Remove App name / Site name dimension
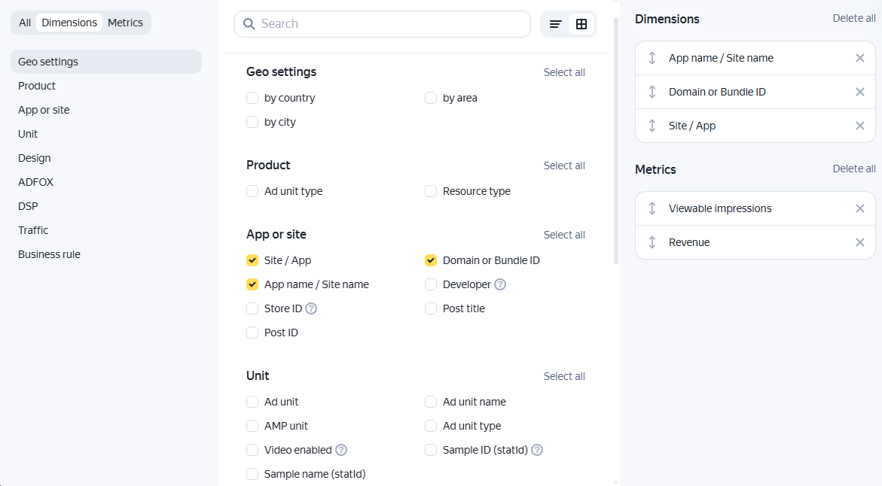 859,58
